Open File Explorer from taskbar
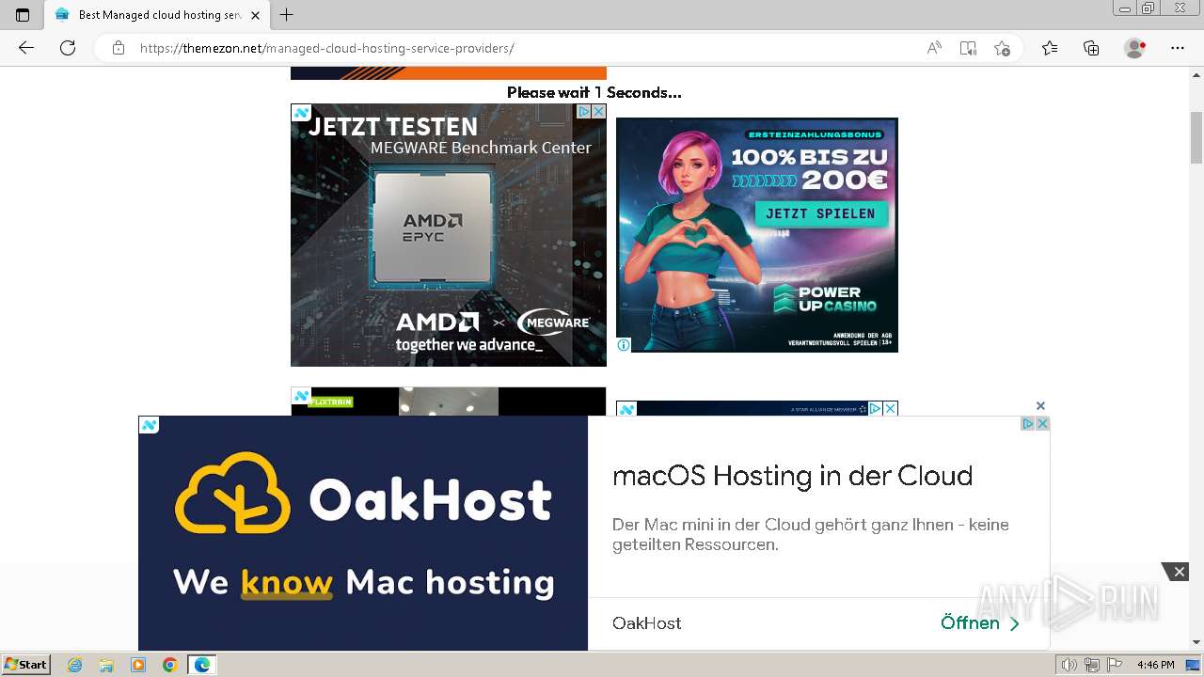Screen dimensions: 1204x677 click(x=106, y=665)
